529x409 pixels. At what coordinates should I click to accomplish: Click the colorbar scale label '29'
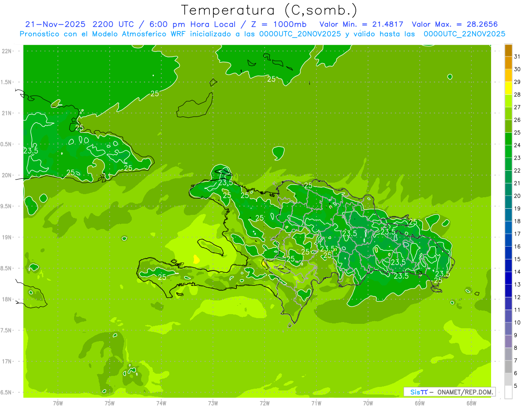coord(518,82)
